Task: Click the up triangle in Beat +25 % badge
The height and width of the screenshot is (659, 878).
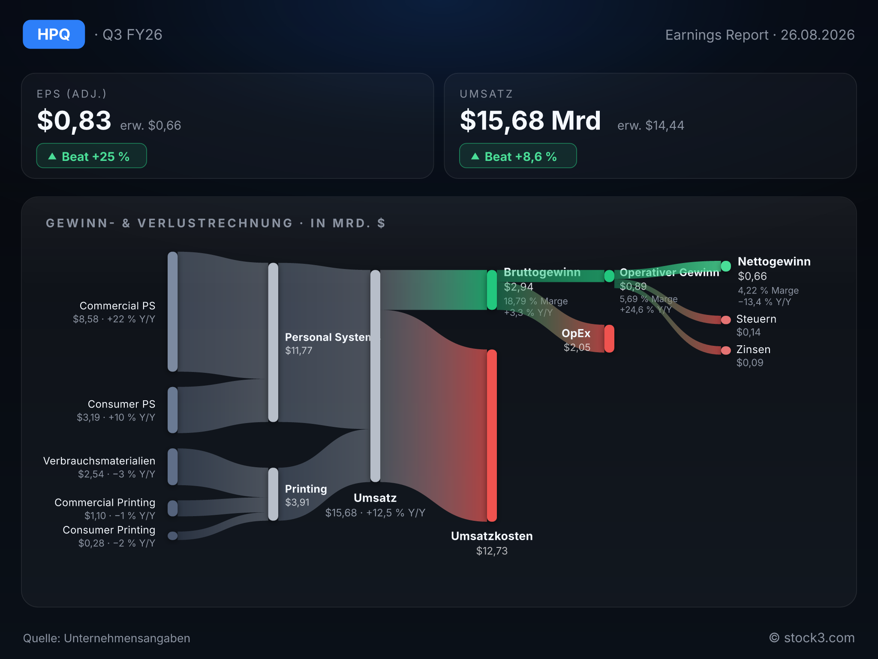Action: pyautogui.click(x=52, y=156)
